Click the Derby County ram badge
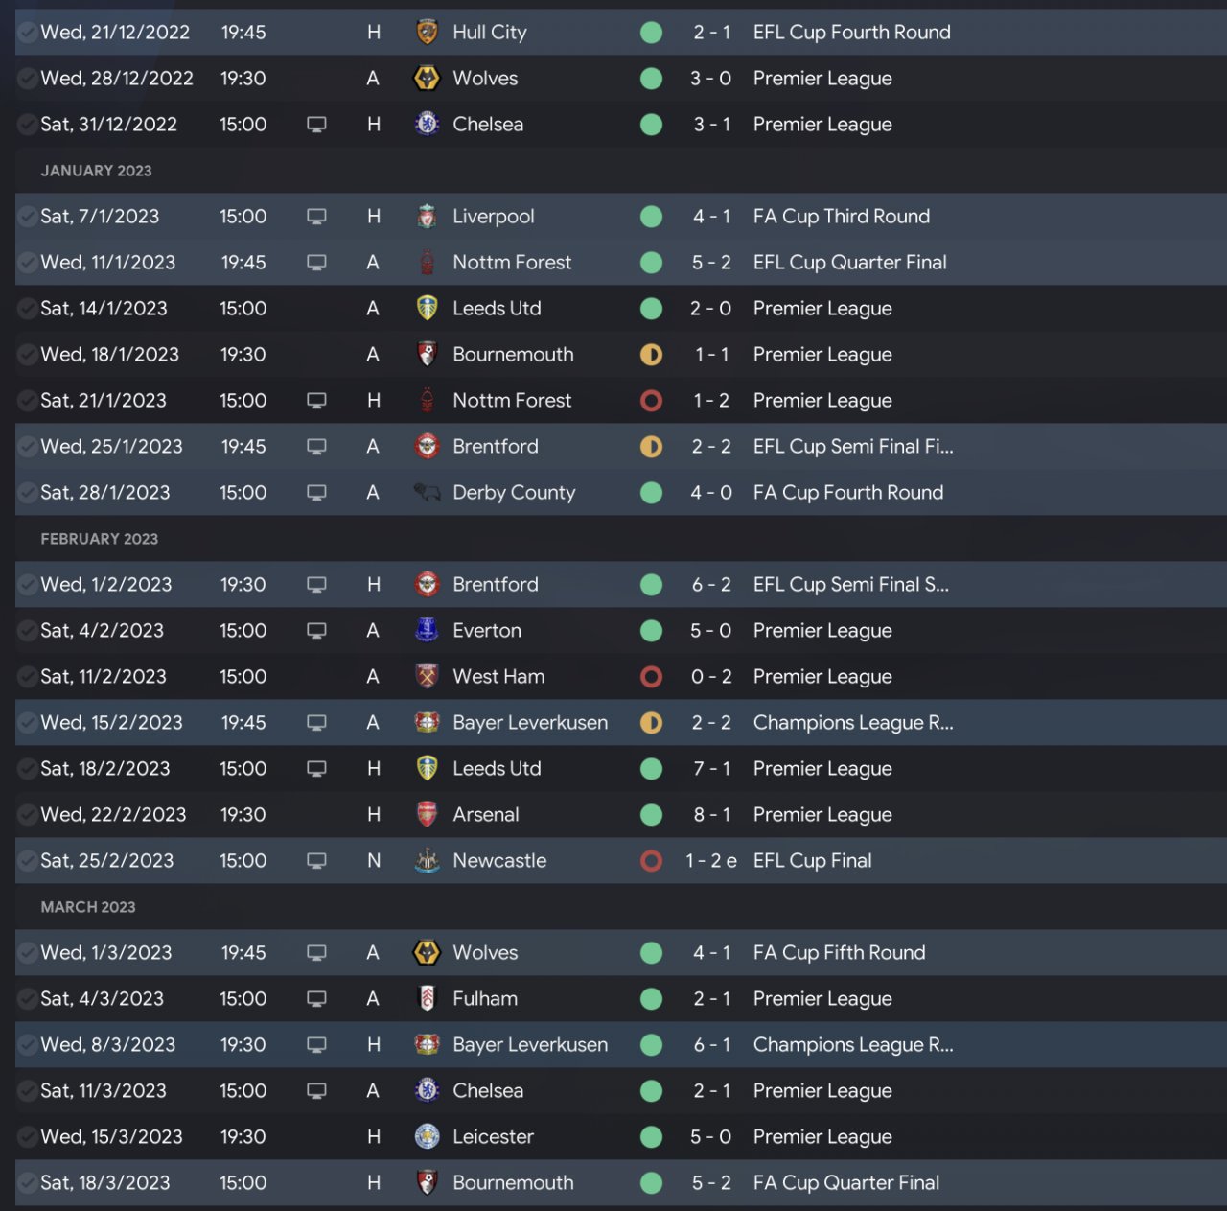Viewport: 1227px width, 1211px height. [427, 493]
